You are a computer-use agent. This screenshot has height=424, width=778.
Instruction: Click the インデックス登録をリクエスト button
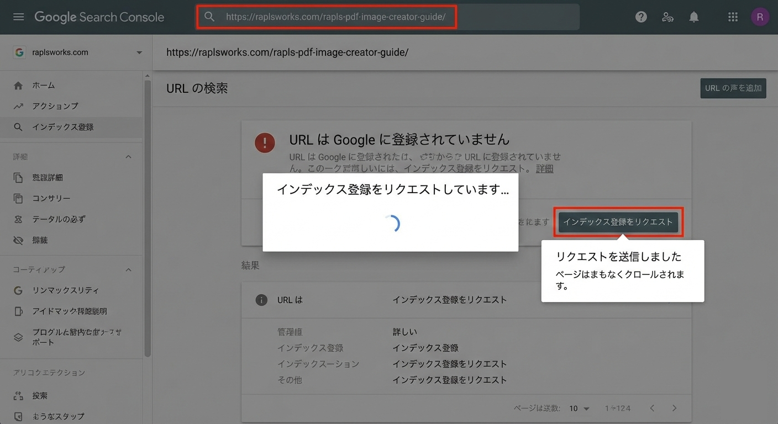coord(618,222)
